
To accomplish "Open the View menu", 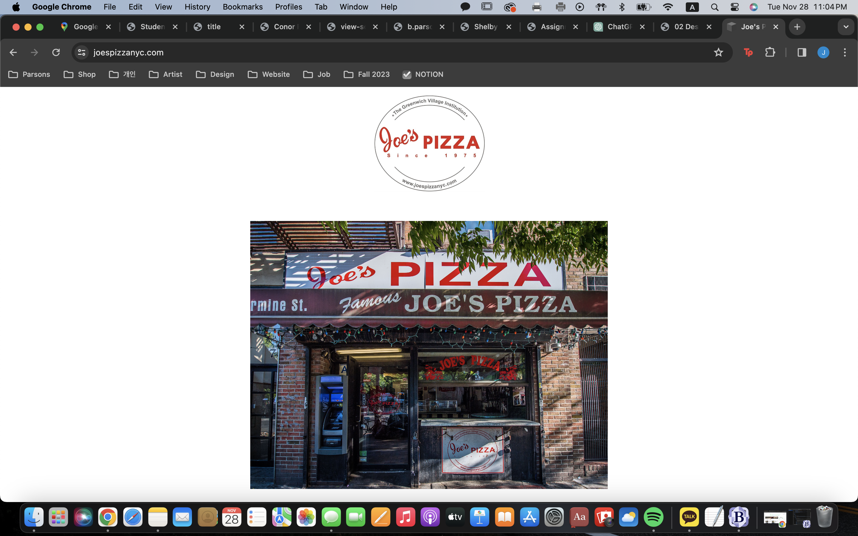I will (x=164, y=7).
